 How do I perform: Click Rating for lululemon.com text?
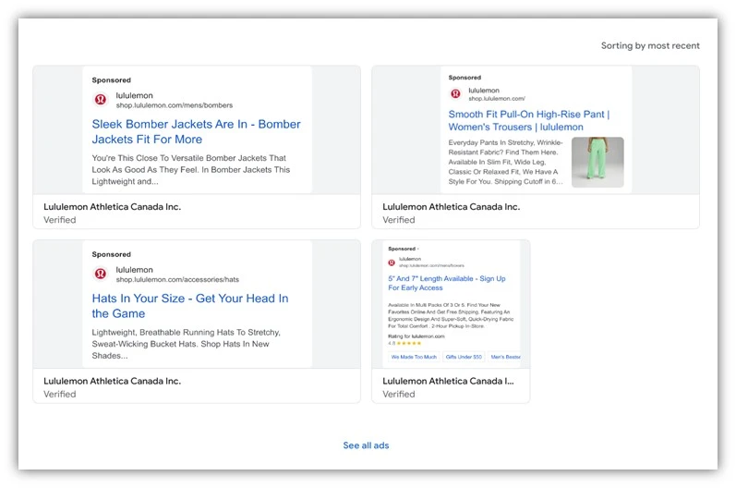pos(416,336)
